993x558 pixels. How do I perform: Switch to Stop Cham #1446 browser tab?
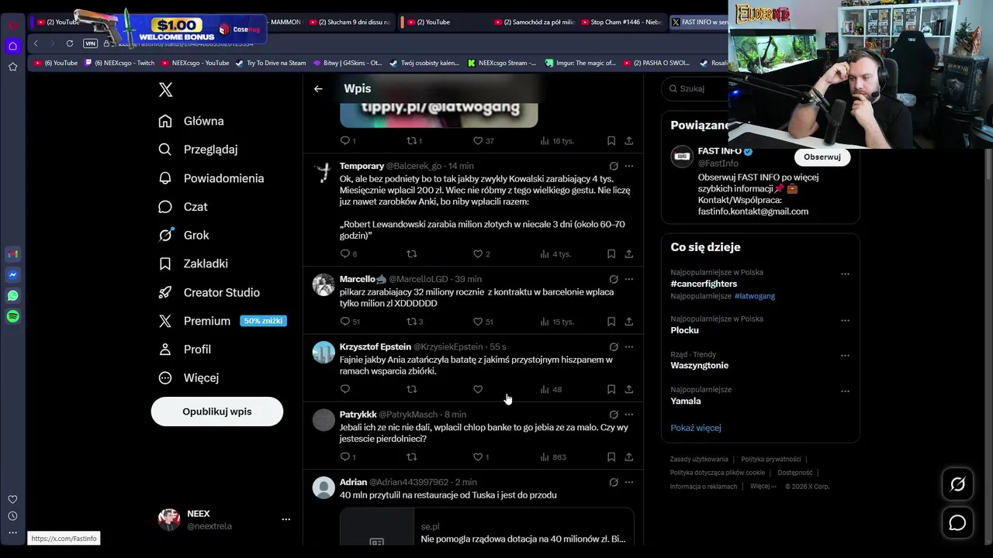[x=621, y=22]
